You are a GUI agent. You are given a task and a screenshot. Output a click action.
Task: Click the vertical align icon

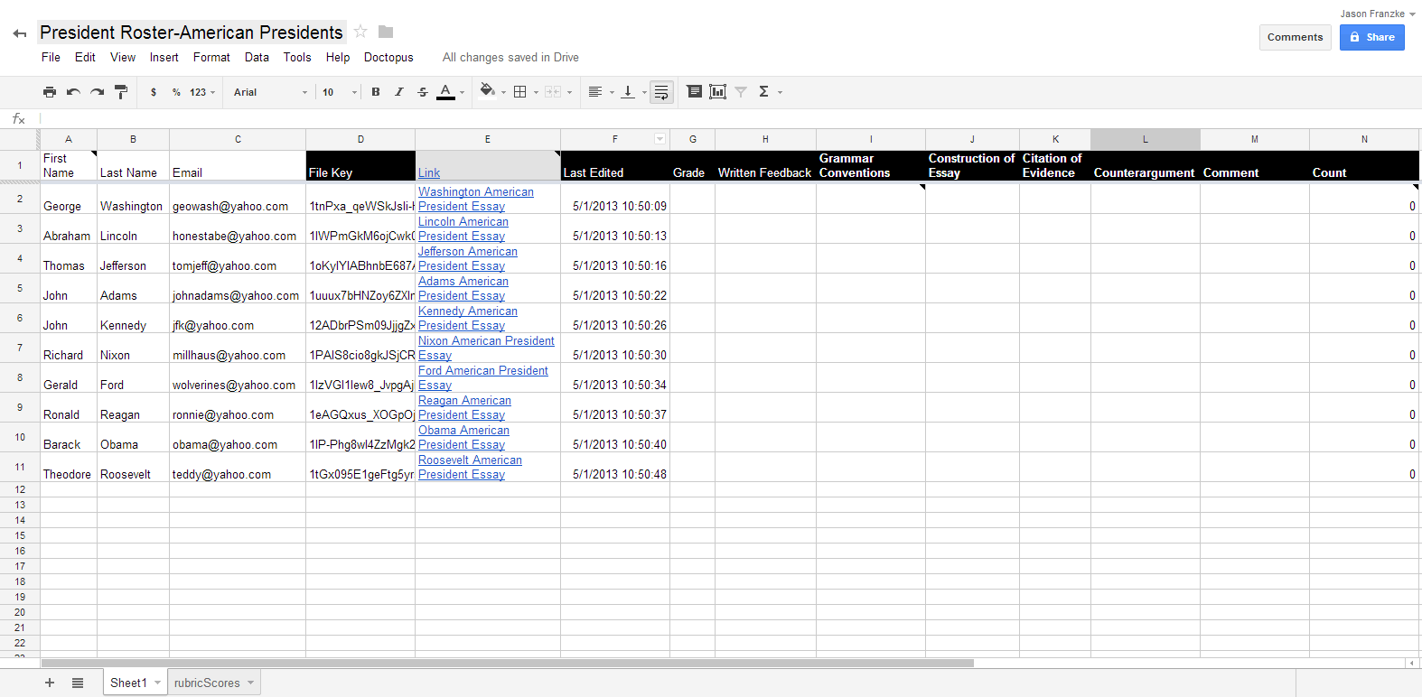(x=628, y=92)
